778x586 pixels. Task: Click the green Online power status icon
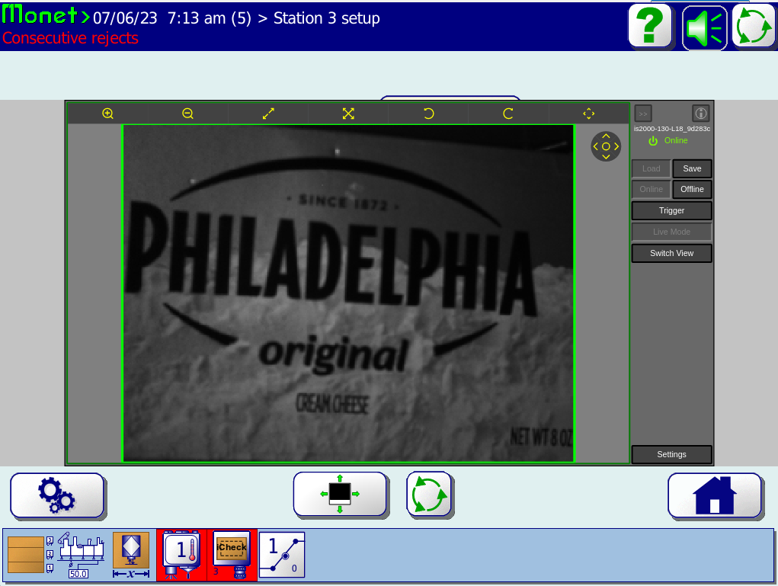(653, 141)
